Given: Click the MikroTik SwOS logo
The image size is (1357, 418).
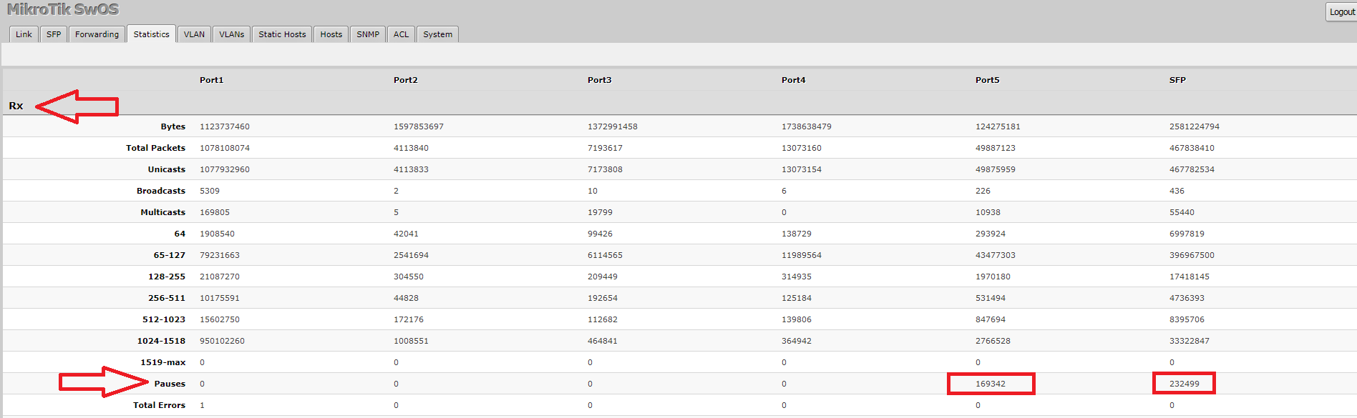Looking at the screenshot, I should point(63,9).
